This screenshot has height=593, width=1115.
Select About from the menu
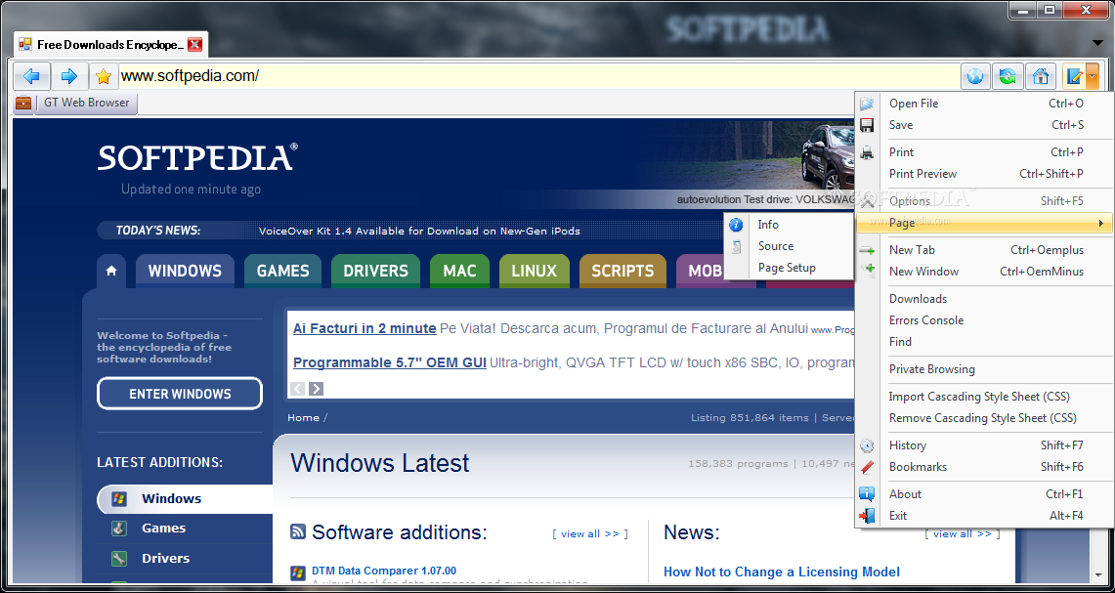(984, 494)
